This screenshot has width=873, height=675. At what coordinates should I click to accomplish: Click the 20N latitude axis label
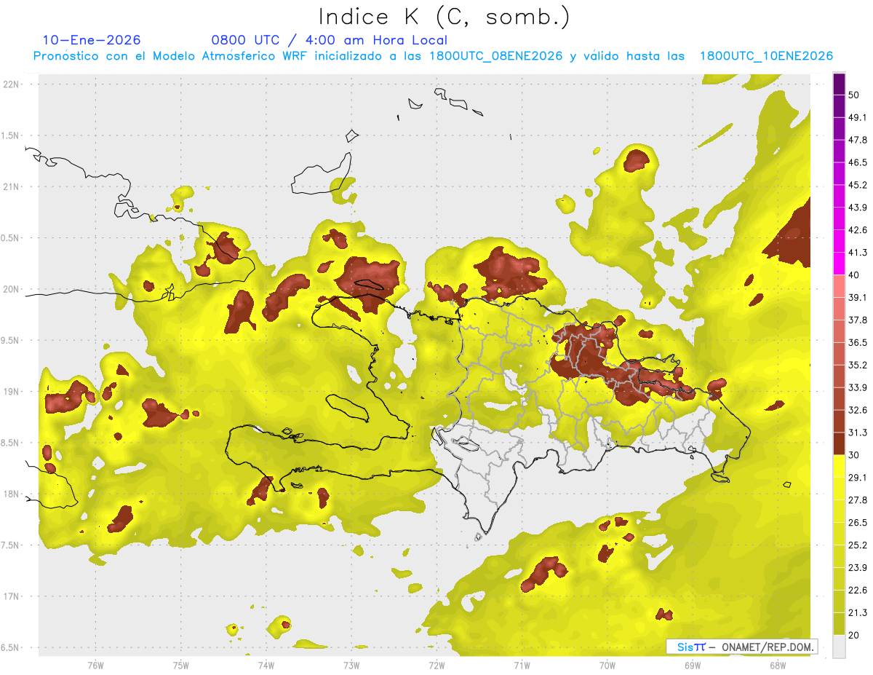point(11,290)
